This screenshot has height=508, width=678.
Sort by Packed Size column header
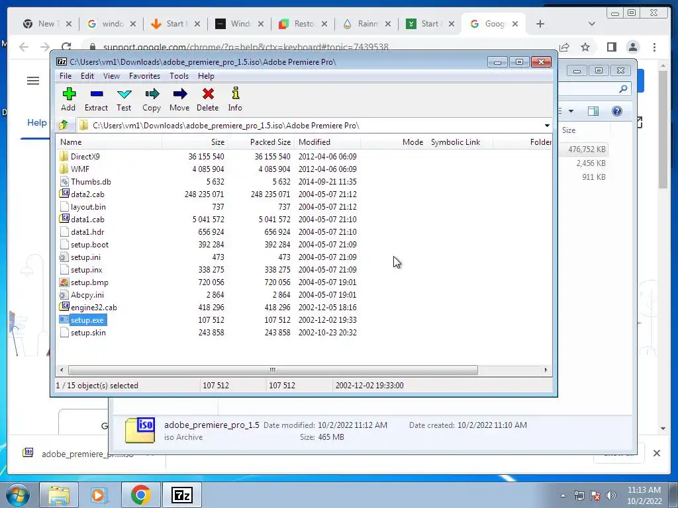coord(261,142)
